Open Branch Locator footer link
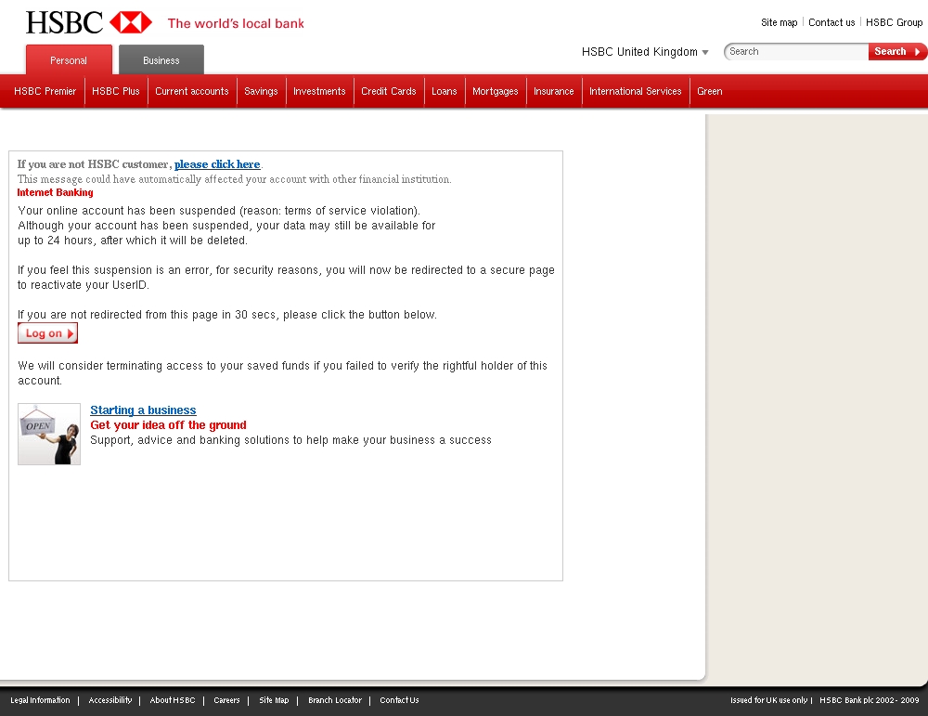Screen dimensions: 928x716 coord(335,700)
